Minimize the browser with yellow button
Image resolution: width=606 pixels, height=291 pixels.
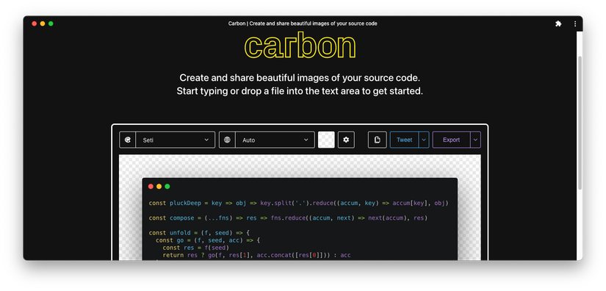tap(43, 24)
